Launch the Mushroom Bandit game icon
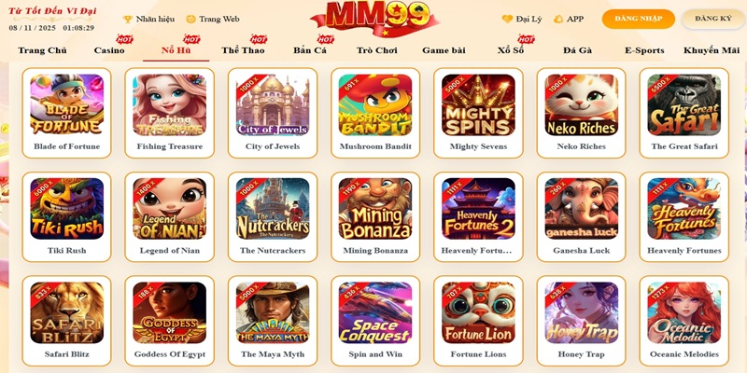Screen dimensions: 747x373 (x=375, y=104)
